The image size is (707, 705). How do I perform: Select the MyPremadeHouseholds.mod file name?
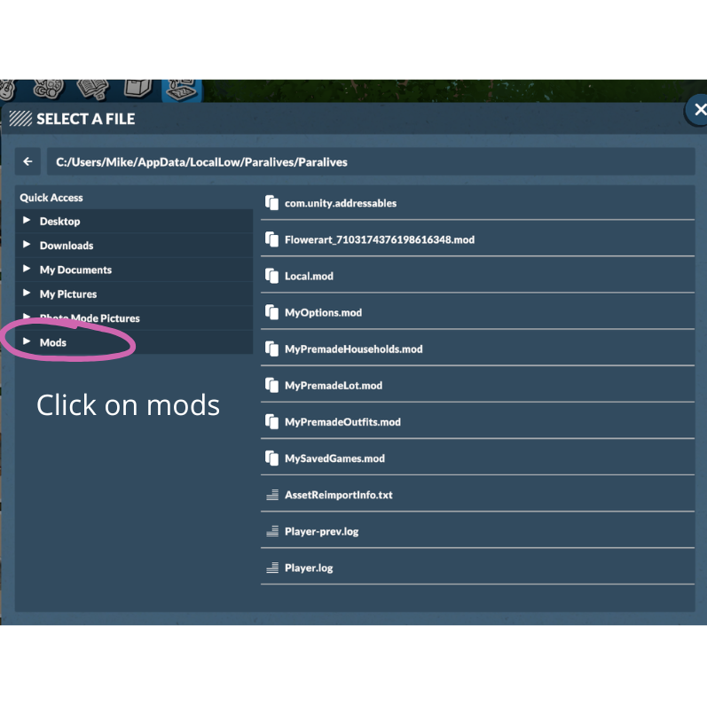click(x=353, y=349)
